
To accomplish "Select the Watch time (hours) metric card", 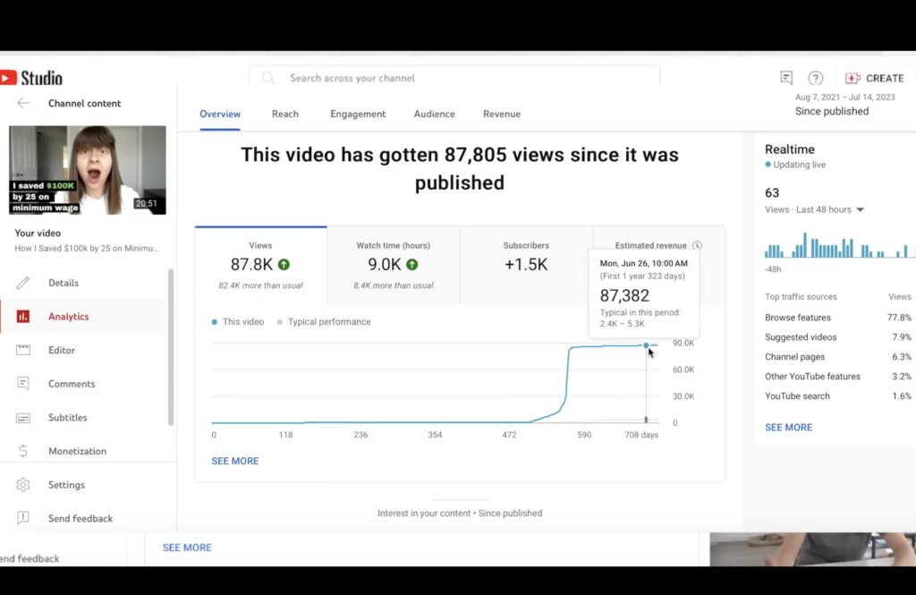I will coord(394,265).
